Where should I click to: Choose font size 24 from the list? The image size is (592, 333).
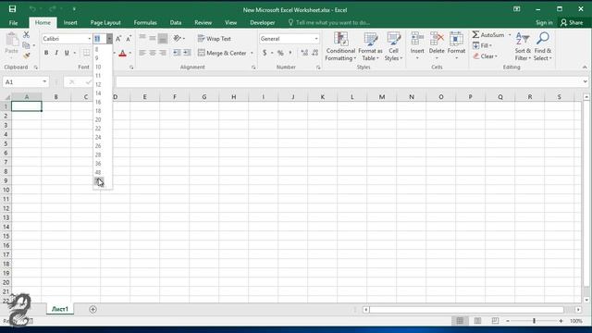(x=98, y=137)
